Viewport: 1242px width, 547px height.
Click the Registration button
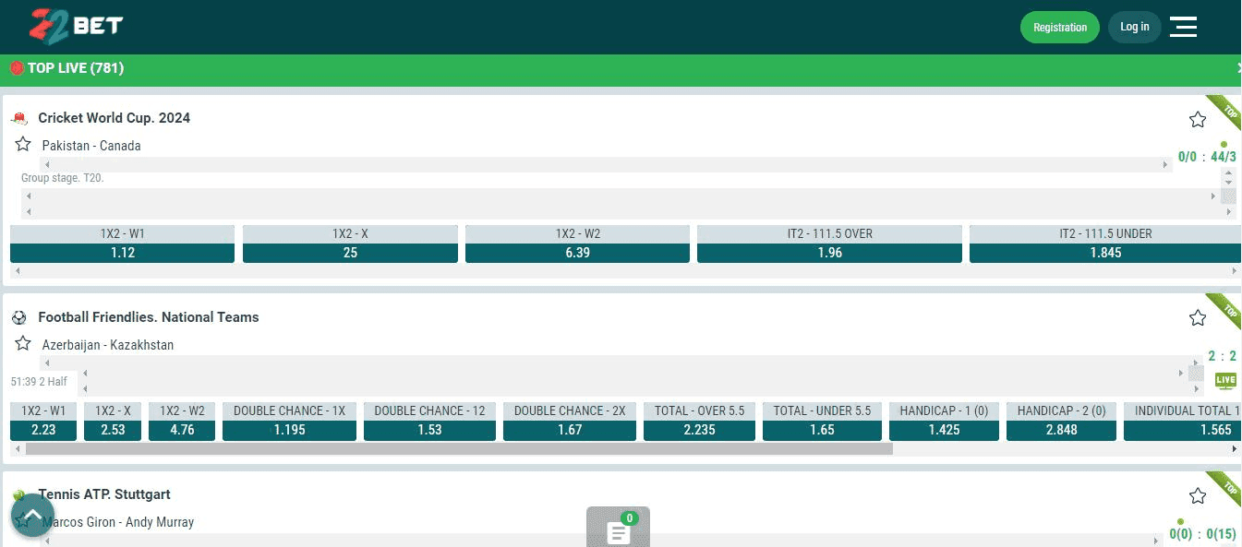[x=1059, y=27]
